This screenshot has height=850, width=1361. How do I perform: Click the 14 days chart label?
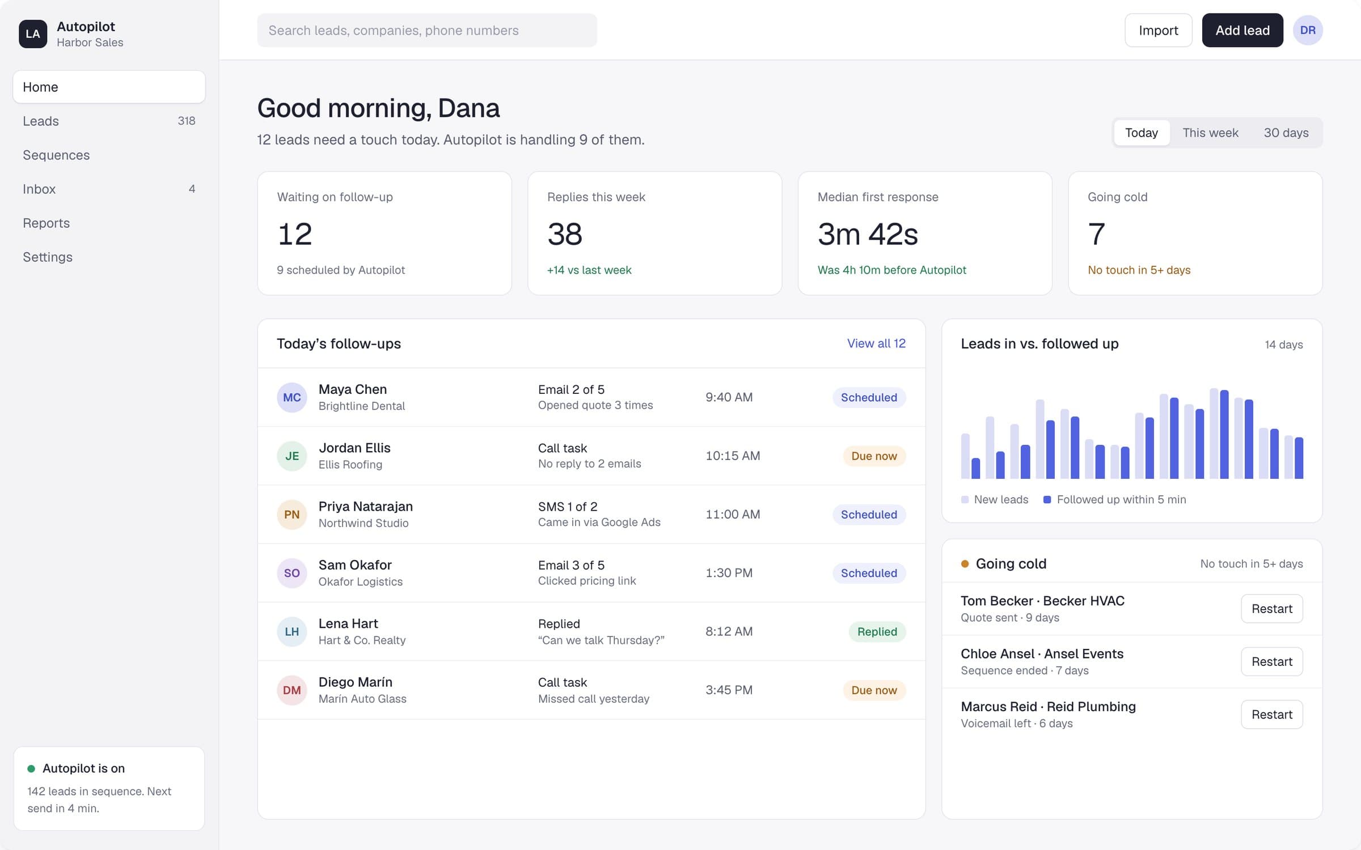click(x=1283, y=345)
